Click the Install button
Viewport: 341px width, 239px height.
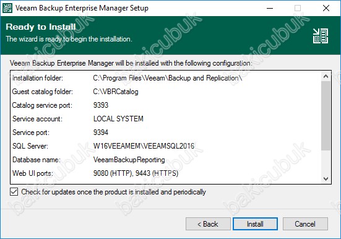pos(255,224)
